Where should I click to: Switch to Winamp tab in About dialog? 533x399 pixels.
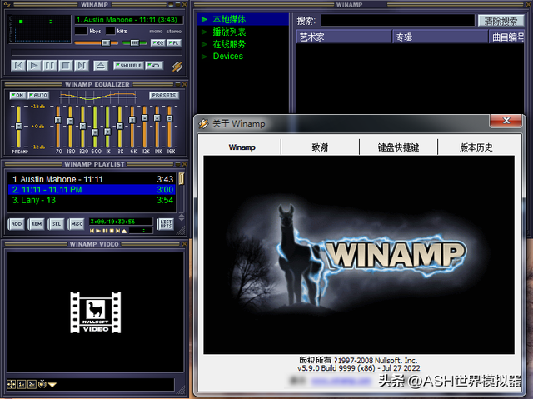pos(242,147)
